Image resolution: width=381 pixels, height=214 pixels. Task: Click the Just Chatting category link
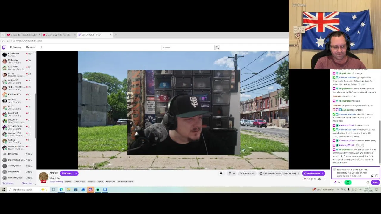tap(56, 182)
